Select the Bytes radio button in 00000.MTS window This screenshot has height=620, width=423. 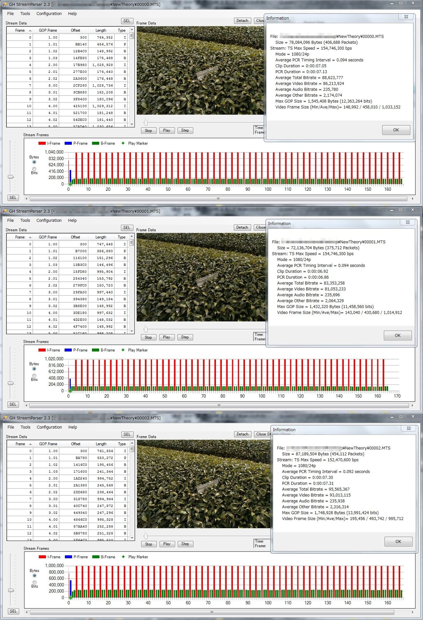[x=34, y=162]
